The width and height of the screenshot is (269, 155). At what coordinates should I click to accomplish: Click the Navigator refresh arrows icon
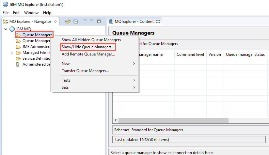click(68, 21)
